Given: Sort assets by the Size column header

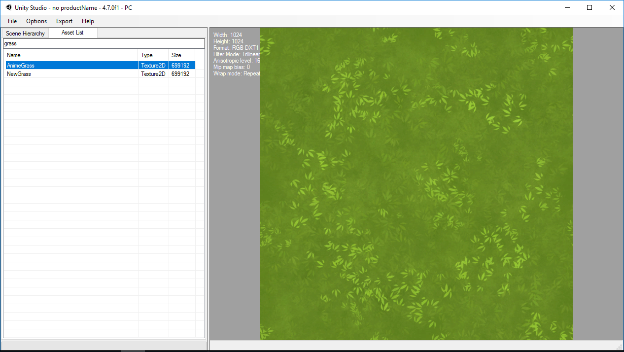Looking at the screenshot, I should pyautogui.click(x=182, y=55).
